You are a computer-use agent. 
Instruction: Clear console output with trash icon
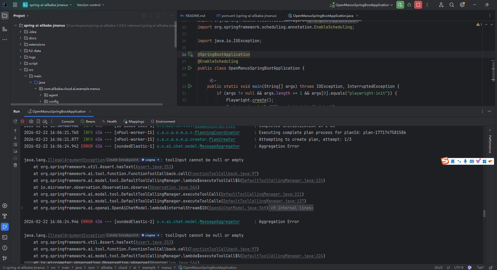(x=15, y=165)
